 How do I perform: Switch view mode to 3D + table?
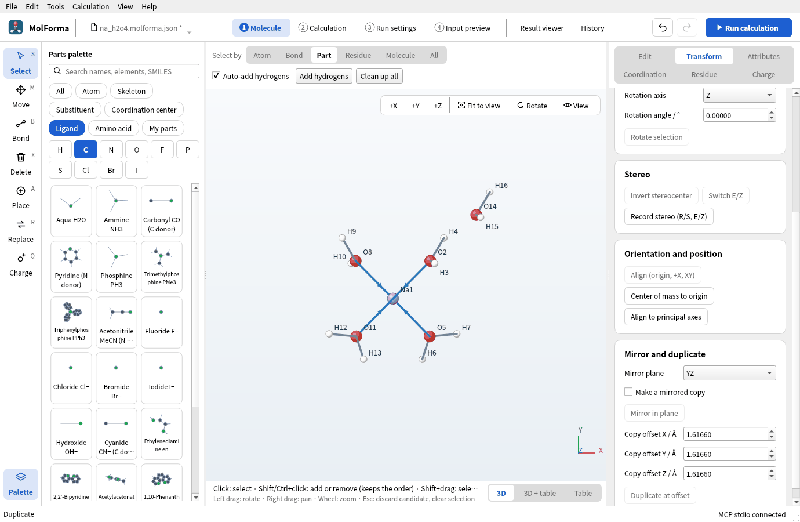click(540, 493)
